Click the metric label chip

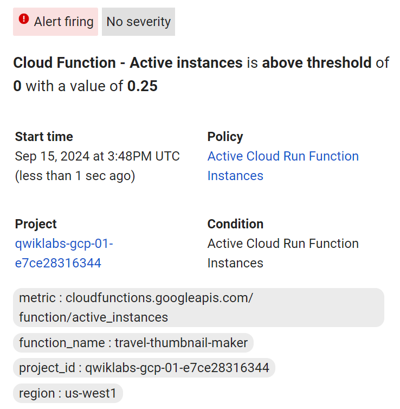point(198,308)
